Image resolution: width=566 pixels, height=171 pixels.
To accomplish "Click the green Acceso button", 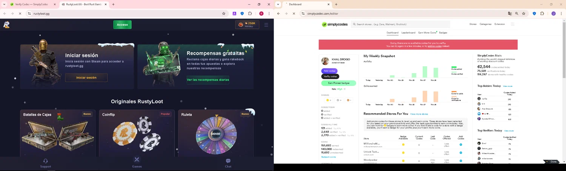I will [122, 24].
